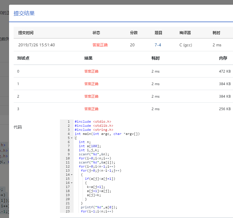The width and height of the screenshot is (233, 218).
Task: Select the 提交时间 column header
Action: [x=26, y=33]
